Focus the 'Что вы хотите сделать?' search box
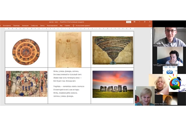The image size is (186, 124). point(83,25)
